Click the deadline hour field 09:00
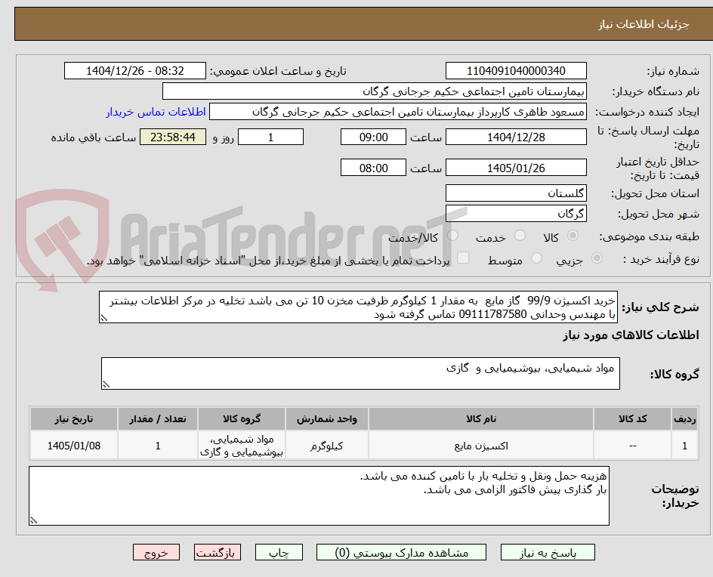 [373, 137]
